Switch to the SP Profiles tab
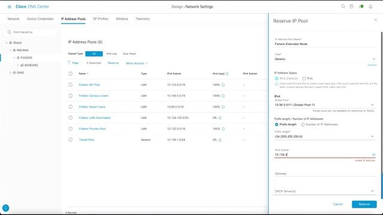Viewport: 383px width, 215px height. coord(101,19)
